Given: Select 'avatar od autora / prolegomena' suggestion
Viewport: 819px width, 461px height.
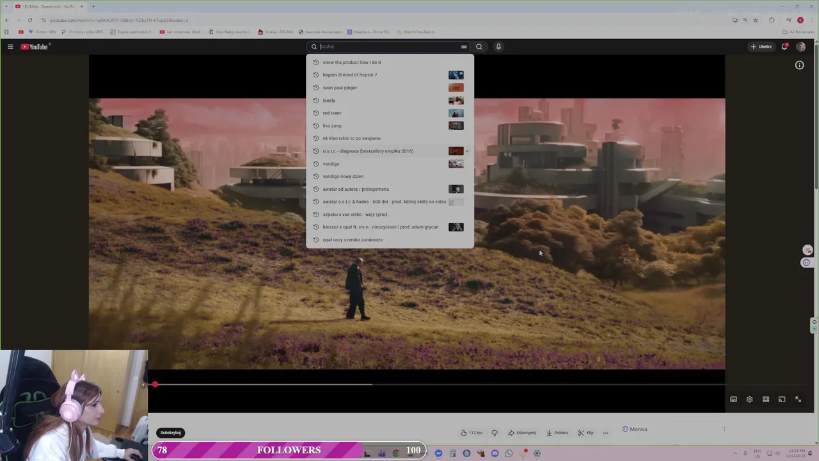Looking at the screenshot, I should tap(390, 189).
